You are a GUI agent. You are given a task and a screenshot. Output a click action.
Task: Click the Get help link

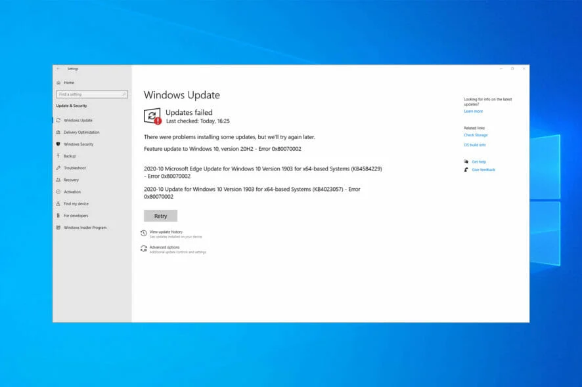point(479,161)
